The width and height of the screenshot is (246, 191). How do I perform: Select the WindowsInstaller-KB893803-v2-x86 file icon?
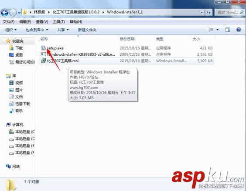point(43,54)
